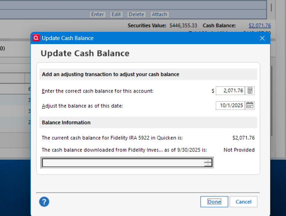The height and width of the screenshot is (216, 286).
Task: Click the correct cash balance amount field
Action: point(230,91)
